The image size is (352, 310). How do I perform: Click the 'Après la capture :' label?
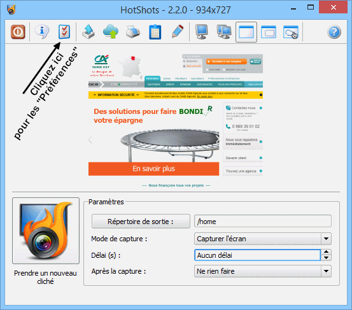point(118,271)
